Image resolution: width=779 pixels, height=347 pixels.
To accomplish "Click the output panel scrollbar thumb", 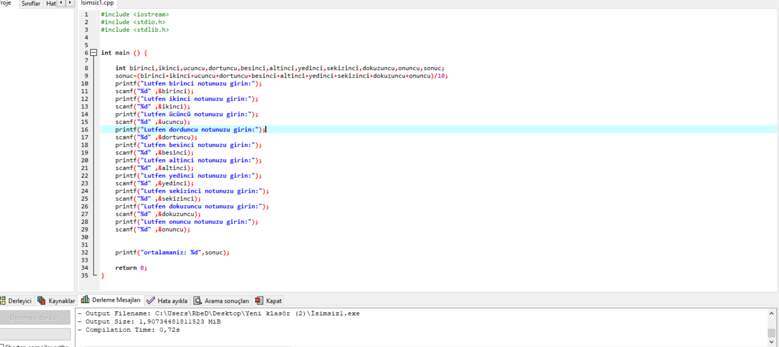I will pos(771,332).
